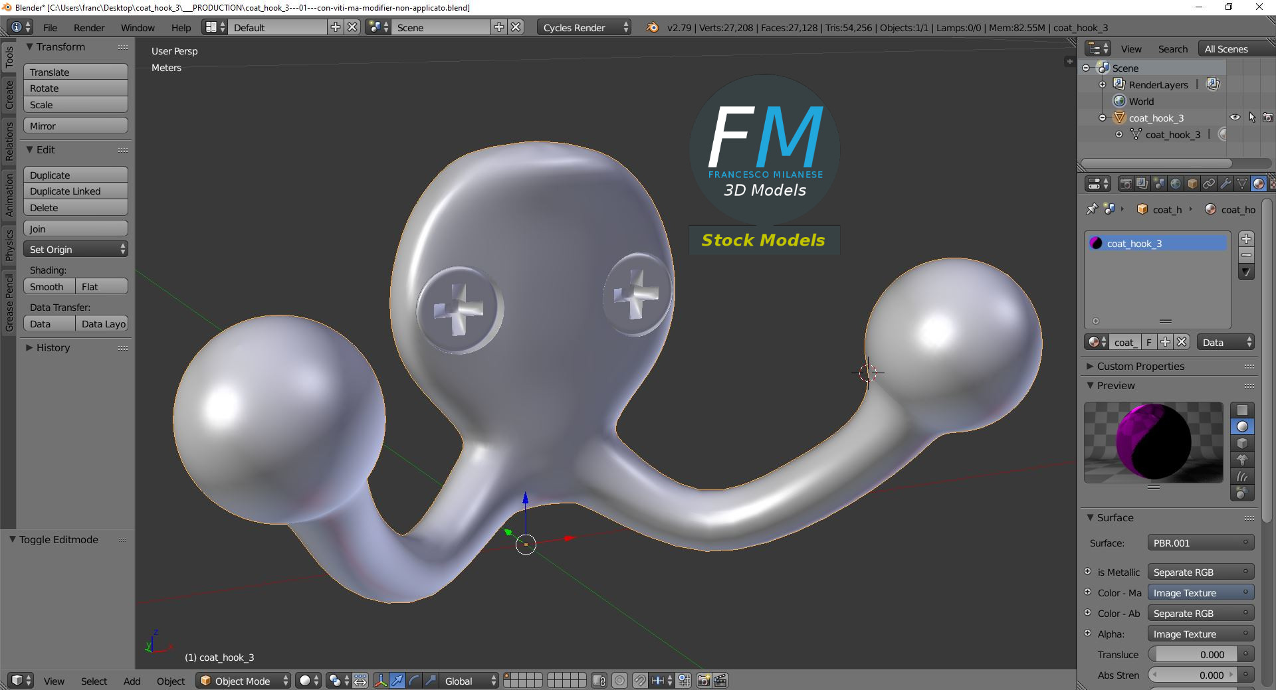This screenshot has width=1276, height=690.
Task: Click the rotate manipulator arc icon
Action: (414, 681)
